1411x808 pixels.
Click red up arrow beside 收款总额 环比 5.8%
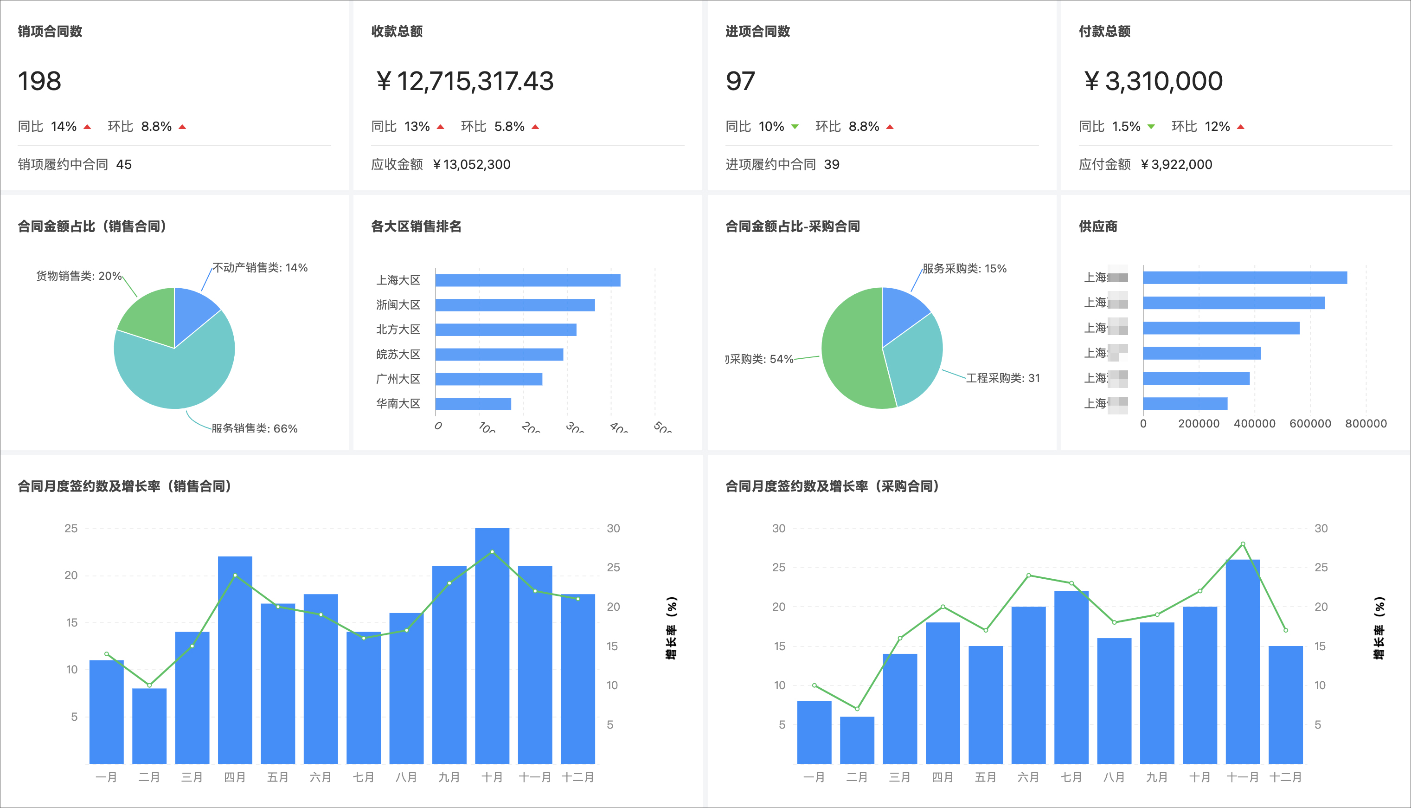point(535,127)
